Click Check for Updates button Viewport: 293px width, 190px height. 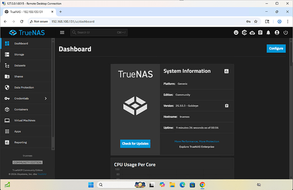pos(135,143)
